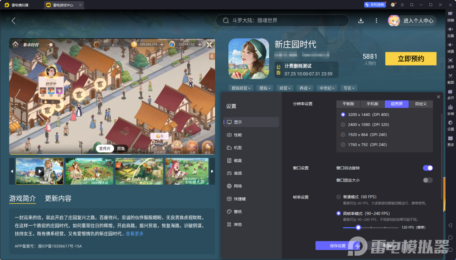The width and height of the screenshot is (456, 260).
Task: Go back with the top-left arrow
Action: pyautogui.click(x=13, y=21)
